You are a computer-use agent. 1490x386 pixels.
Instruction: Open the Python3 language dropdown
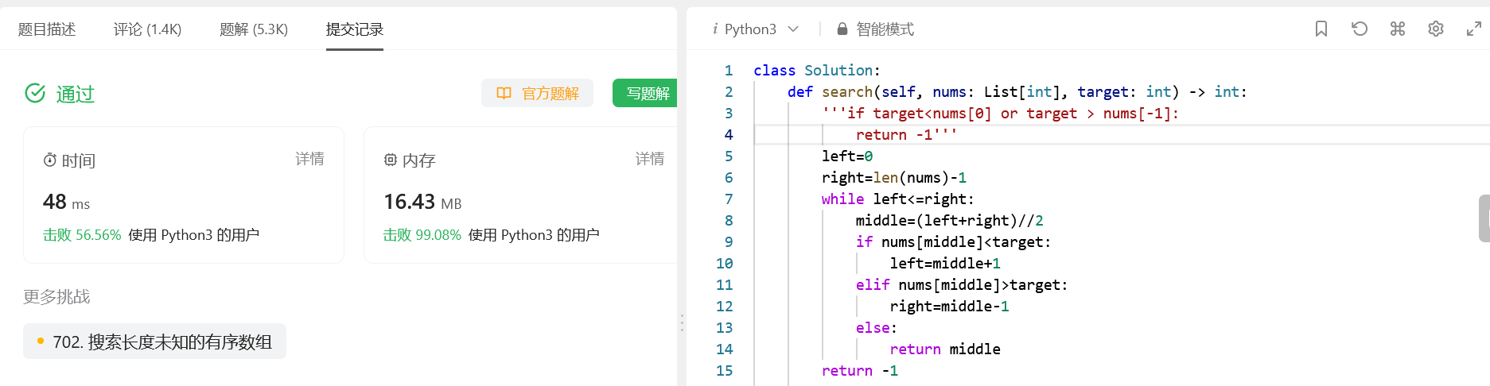[x=758, y=29]
